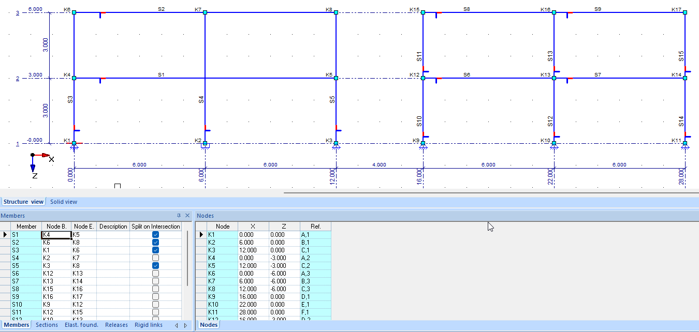Screen dimensions: 699x332
Task: Enable Split on Intersection for member S4
Action: [x=155, y=258]
